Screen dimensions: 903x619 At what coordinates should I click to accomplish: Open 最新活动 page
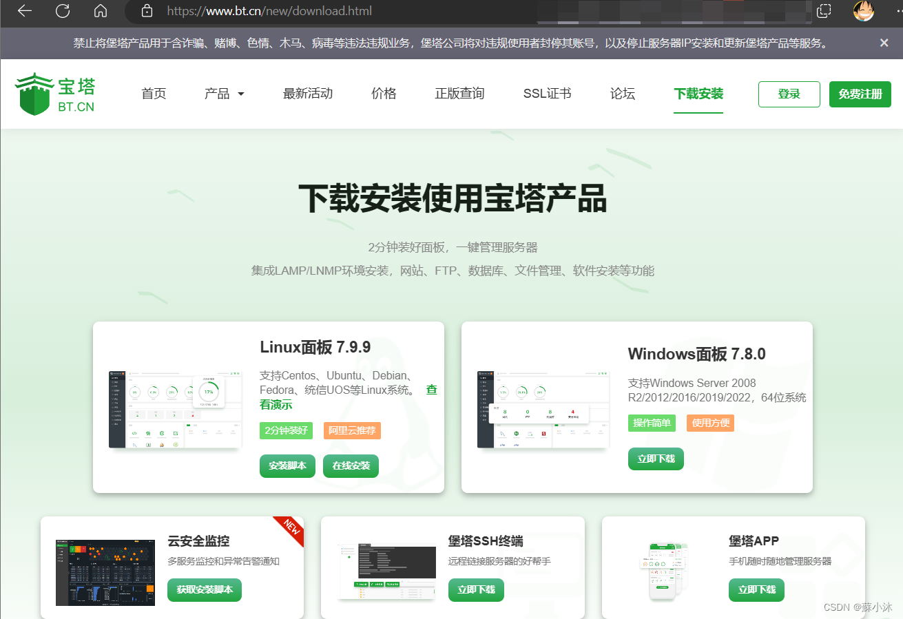click(308, 94)
